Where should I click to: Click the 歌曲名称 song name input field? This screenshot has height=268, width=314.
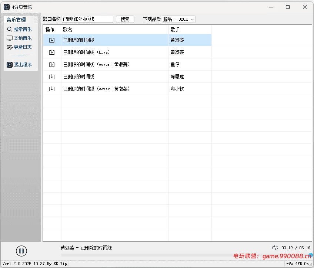tap(88, 19)
